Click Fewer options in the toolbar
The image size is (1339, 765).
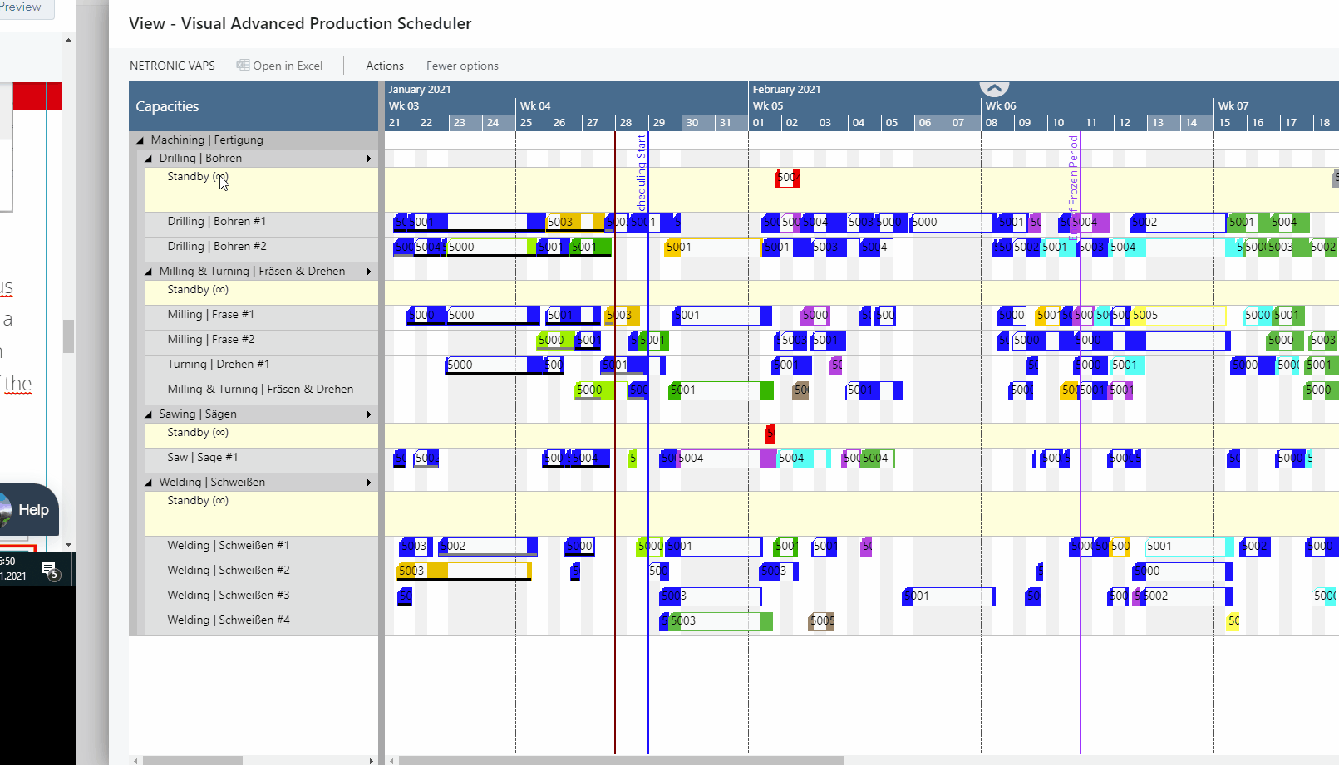pos(462,66)
